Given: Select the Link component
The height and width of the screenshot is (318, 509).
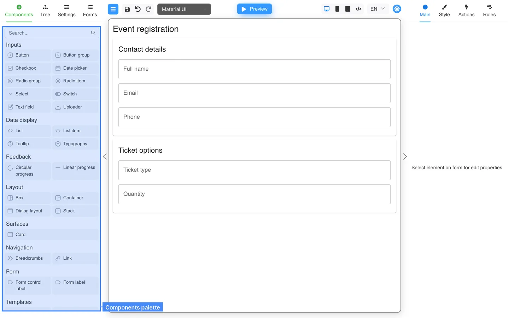Looking at the screenshot, I should click(75, 258).
